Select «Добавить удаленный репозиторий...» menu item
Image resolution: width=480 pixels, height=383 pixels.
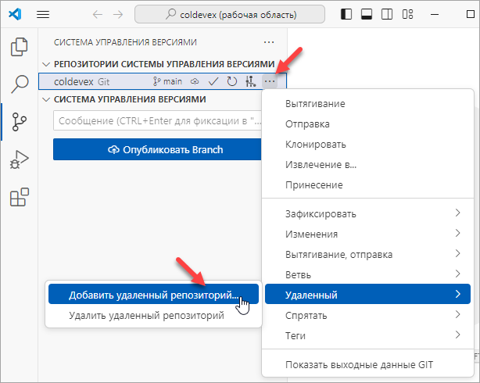(x=152, y=295)
